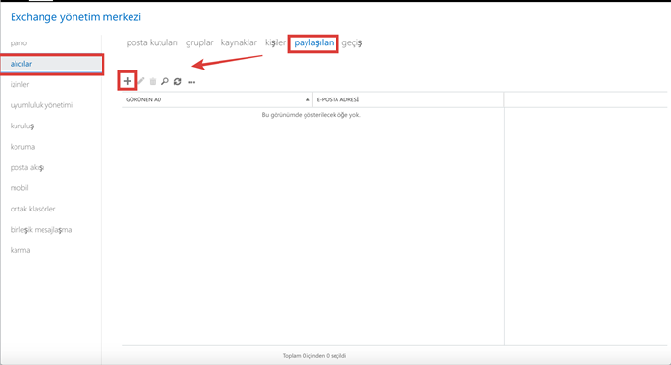Sort by E-POSTA ADRESİ column header
The height and width of the screenshot is (365, 671).
408,99
